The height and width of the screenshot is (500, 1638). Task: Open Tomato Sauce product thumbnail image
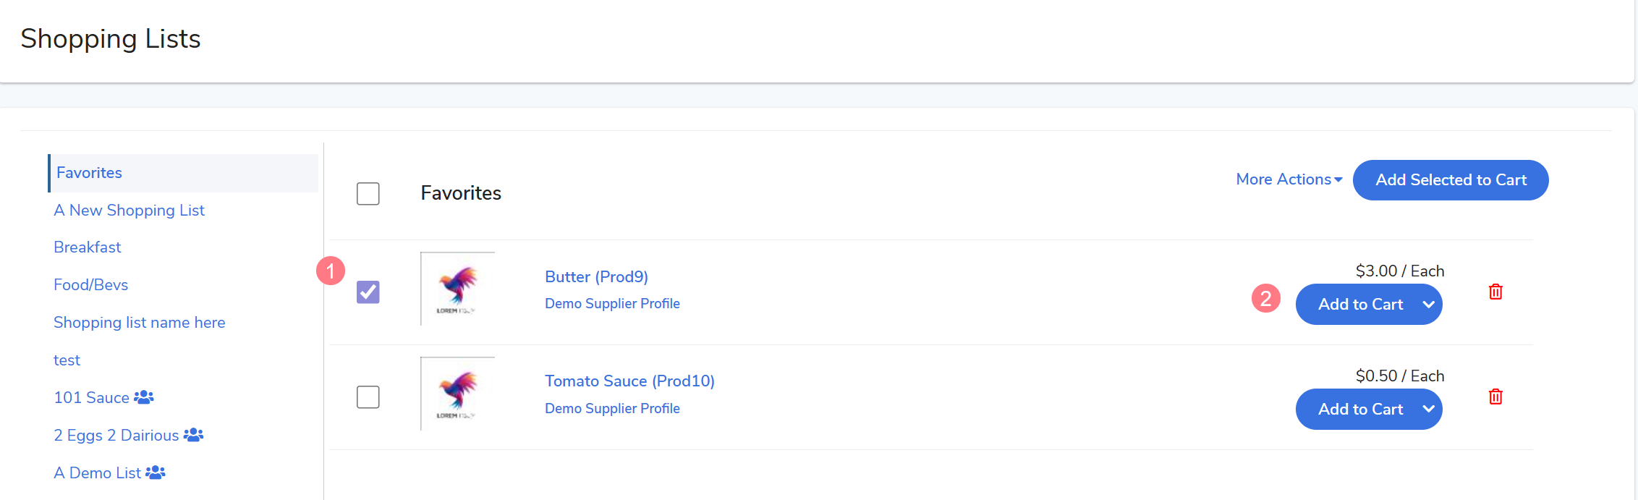[x=457, y=394]
